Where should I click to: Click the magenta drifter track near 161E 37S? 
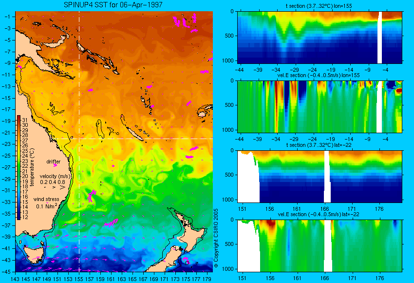111,223
